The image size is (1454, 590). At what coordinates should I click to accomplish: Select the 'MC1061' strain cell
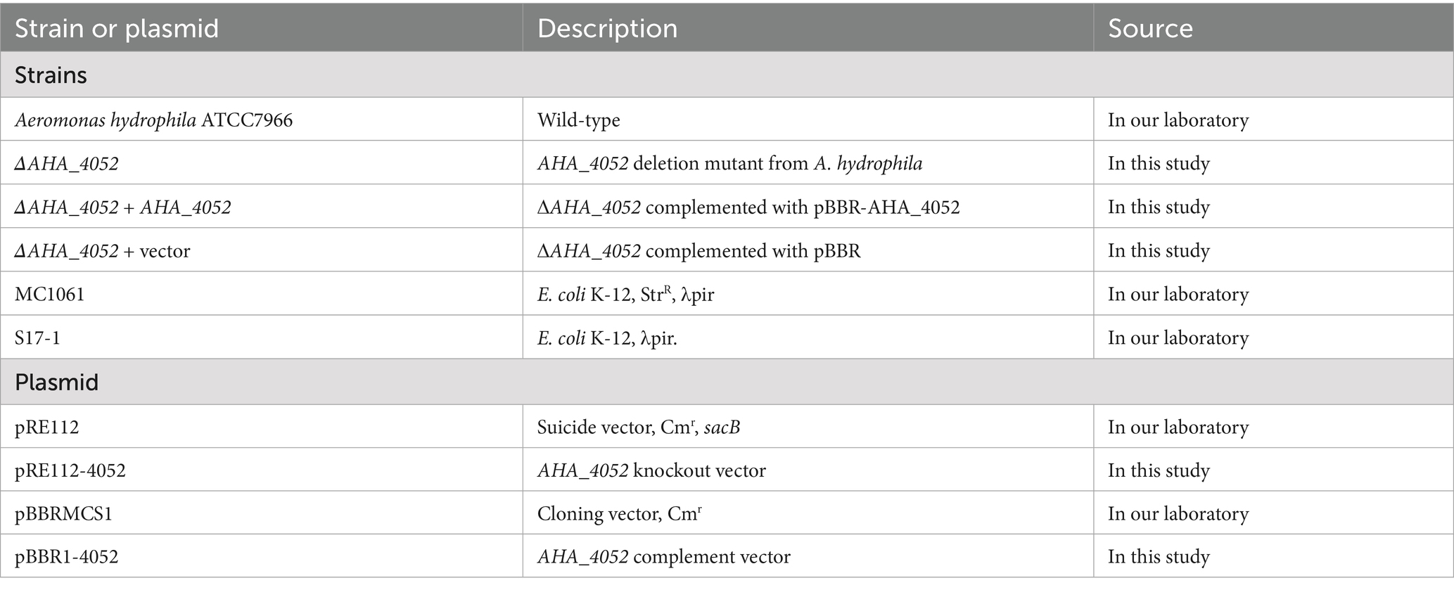tap(49, 294)
